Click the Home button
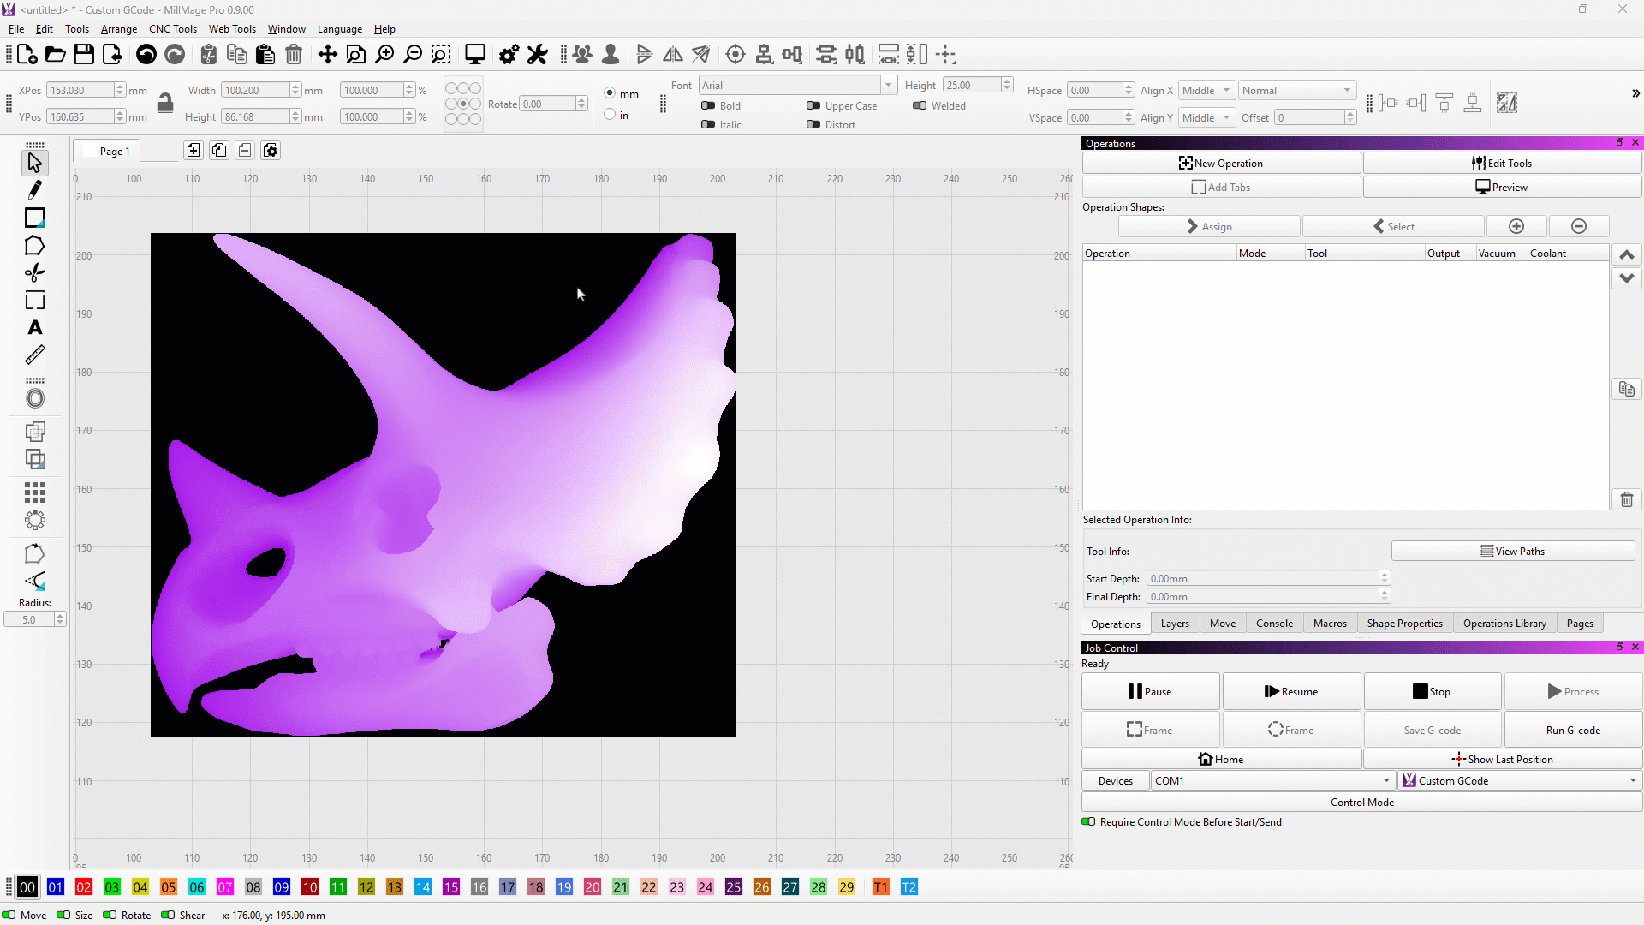This screenshot has width=1644, height=925. (1221, 759)
